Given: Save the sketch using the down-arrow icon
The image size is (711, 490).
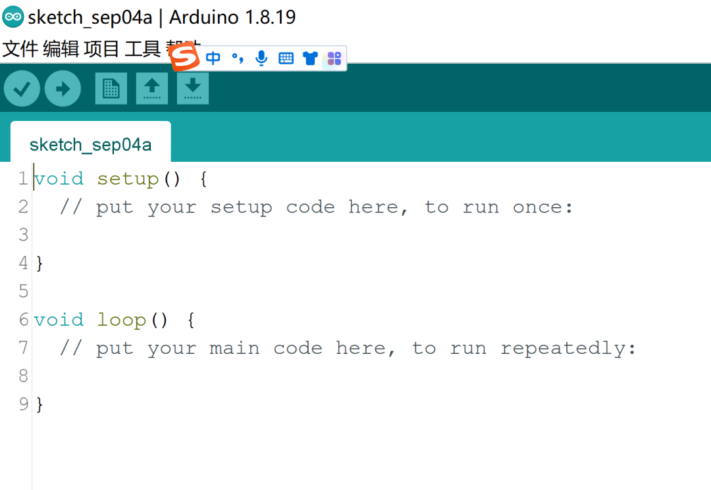Looking at the screenshot, I should pos(193,89).
